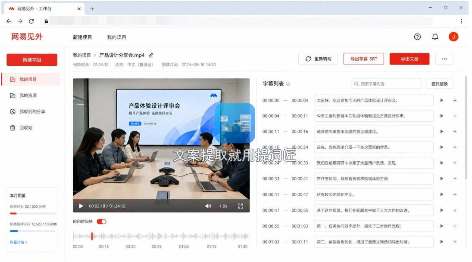The height and width of the screenshot is (262, 472).
Task: Add a line after 大家好 subtitle row
Action: (455, 100)
